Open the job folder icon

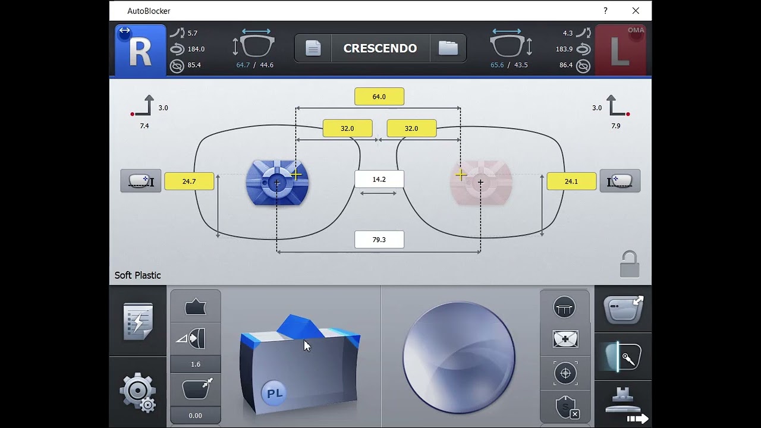pyautogui.click(x=448, y=48)
